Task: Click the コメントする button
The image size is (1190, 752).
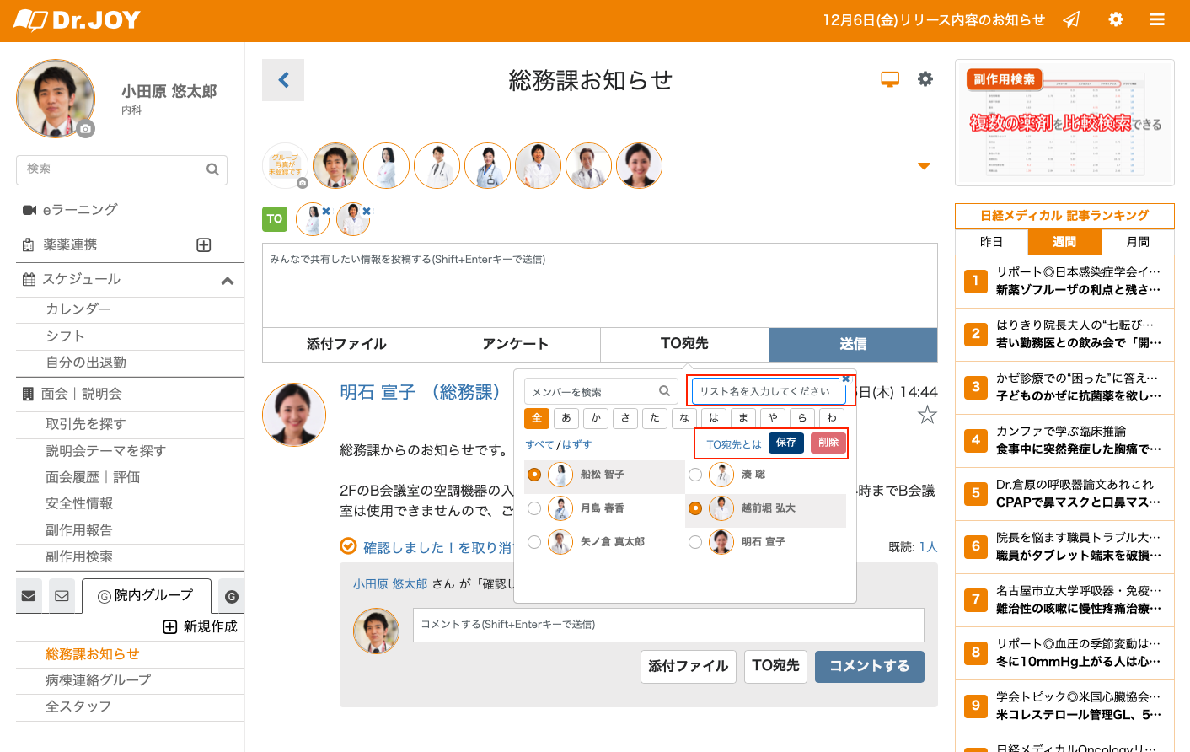Action: 870,666
